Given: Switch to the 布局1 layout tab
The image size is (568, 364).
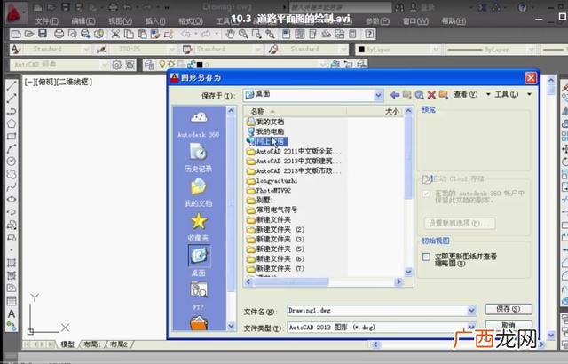Looking at the screenshot, I should [92, 344].
